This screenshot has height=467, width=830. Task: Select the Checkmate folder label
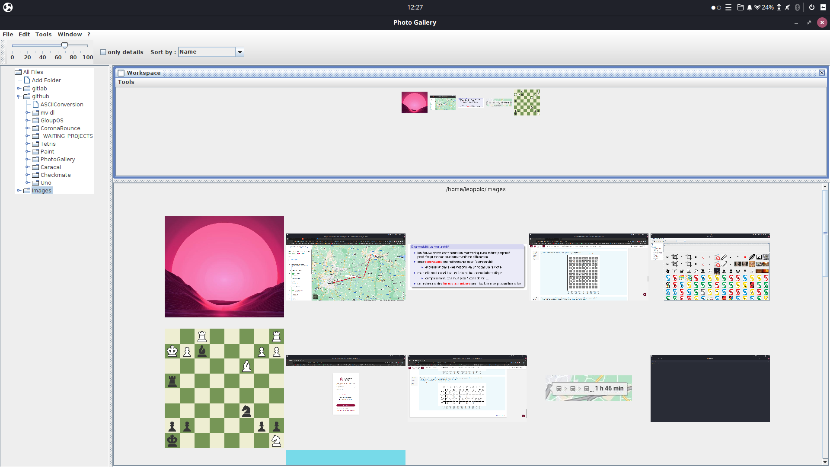(x=55, y=175)
